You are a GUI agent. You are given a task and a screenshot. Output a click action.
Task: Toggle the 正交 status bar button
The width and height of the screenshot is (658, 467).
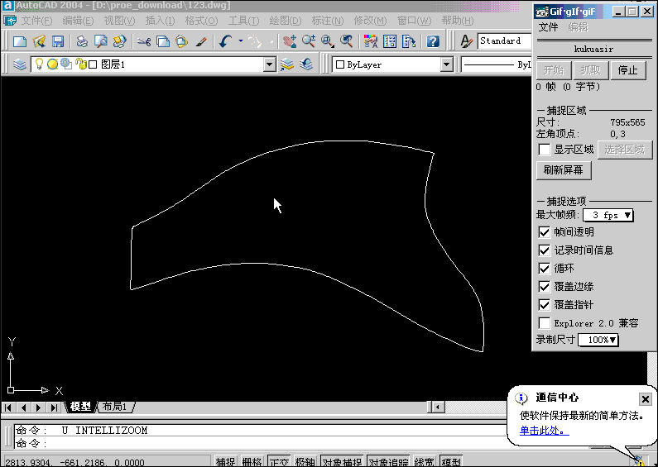[x=279, y=461]
